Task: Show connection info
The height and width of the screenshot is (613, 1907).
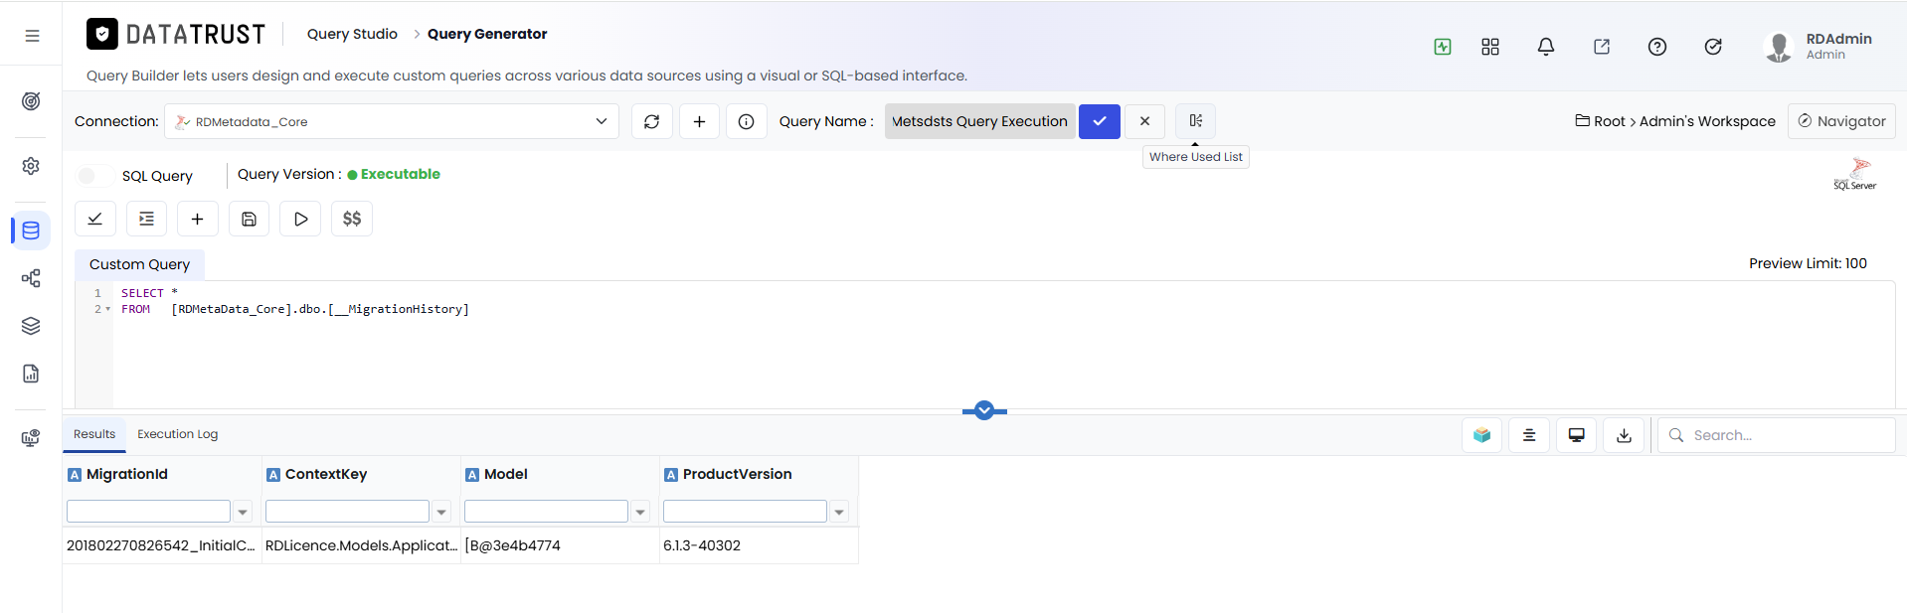Action: [x=747, y=121]
